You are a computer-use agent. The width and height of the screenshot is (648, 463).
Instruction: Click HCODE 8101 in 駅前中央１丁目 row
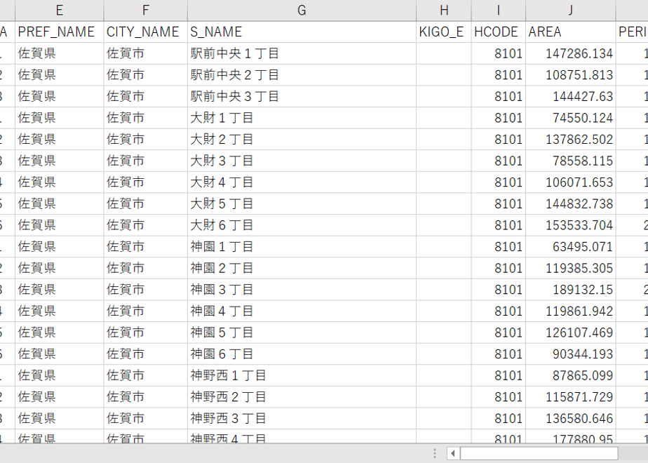(499, 53)
